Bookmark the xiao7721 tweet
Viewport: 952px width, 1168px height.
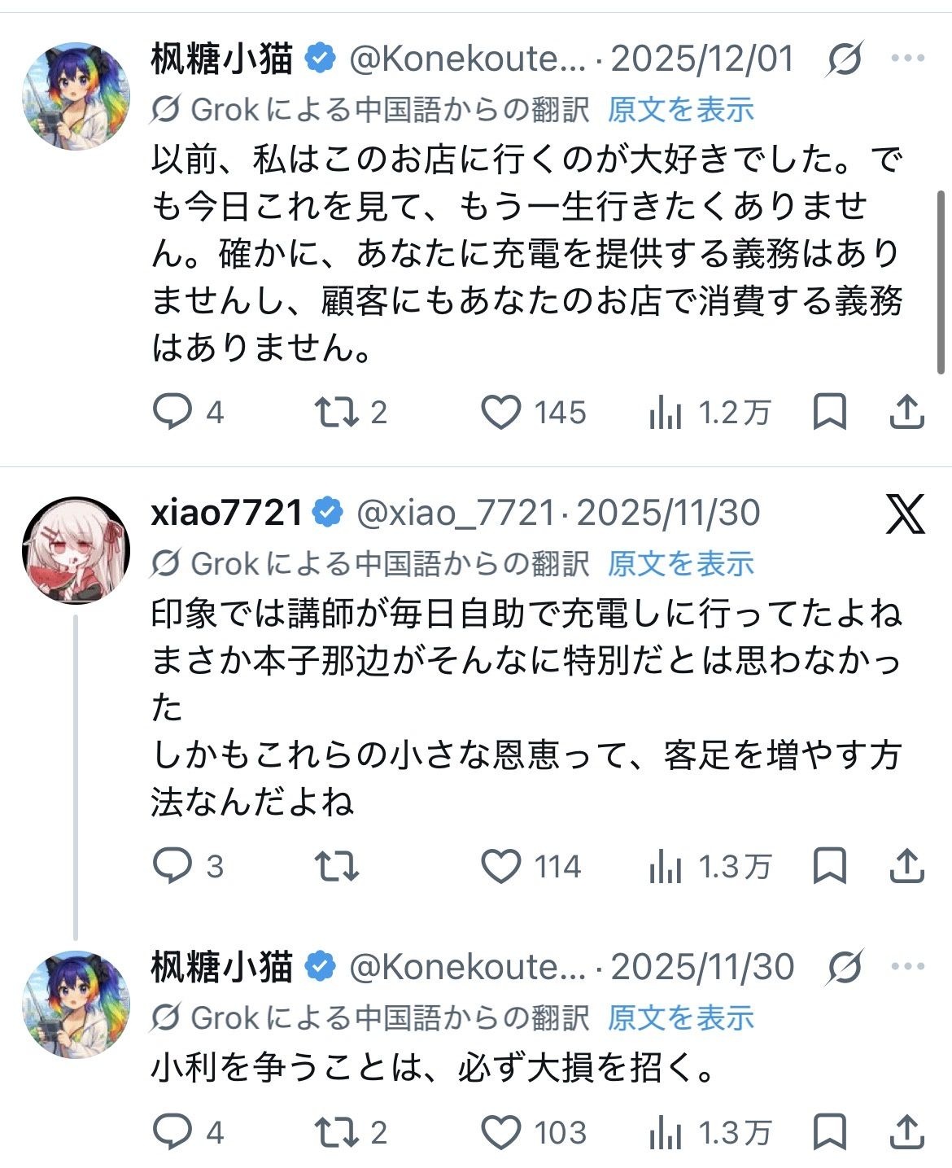tap(830, 866)
